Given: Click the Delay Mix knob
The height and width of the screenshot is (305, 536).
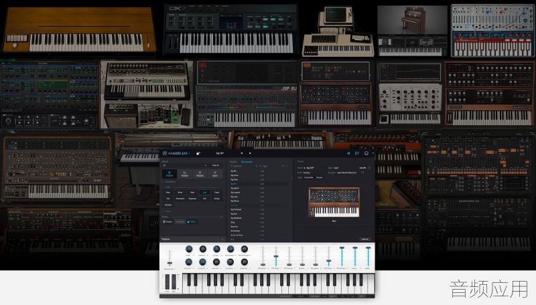Looking at the screenshot, I should pos(245,262).
